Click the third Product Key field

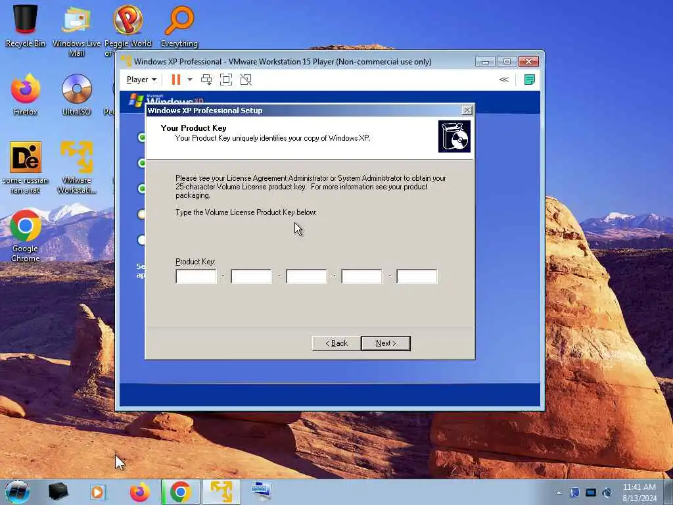click(306, 276)
